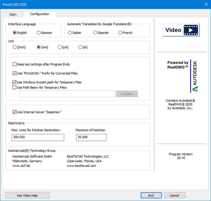211x201 pixels.
Task: Click the Max. Lines for Polyline field
Action: [38, 137]
